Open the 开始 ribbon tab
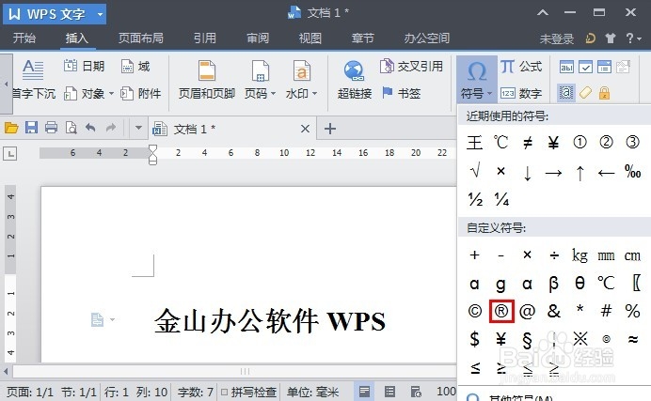This screenshot has height=401, width=651. (24, 39)
